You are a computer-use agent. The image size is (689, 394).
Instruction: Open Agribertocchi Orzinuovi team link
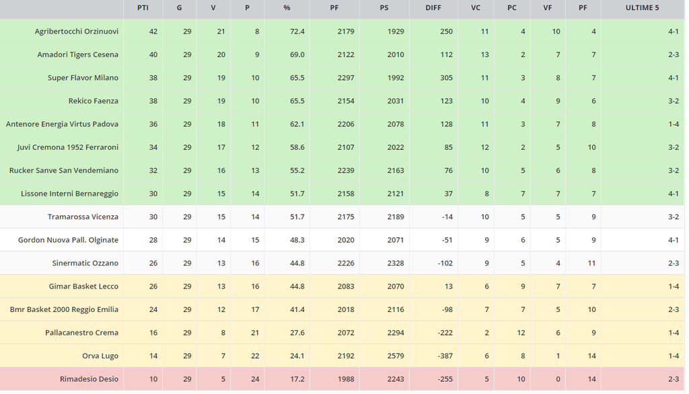(76, 32)
